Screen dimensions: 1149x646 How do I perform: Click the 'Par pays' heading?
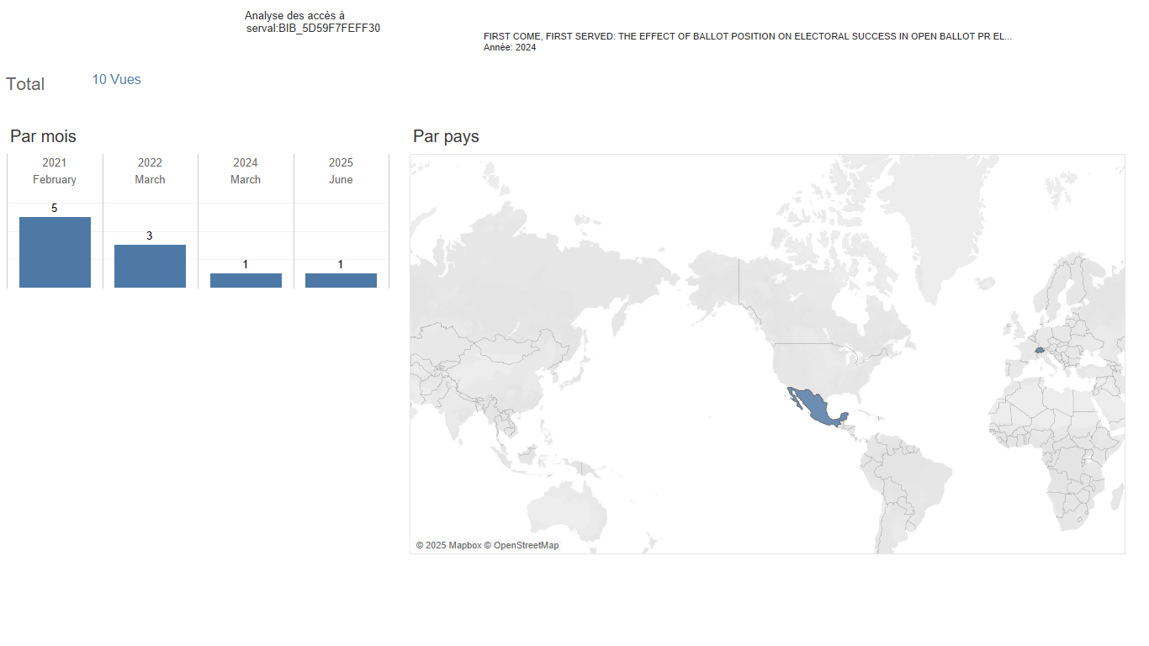coord(446,136)
